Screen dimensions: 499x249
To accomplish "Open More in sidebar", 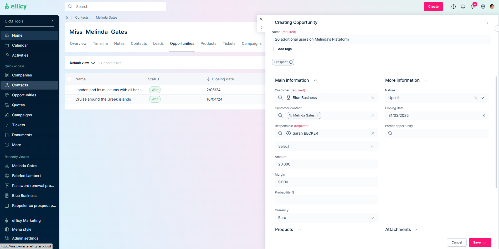I will pos(29,145).
